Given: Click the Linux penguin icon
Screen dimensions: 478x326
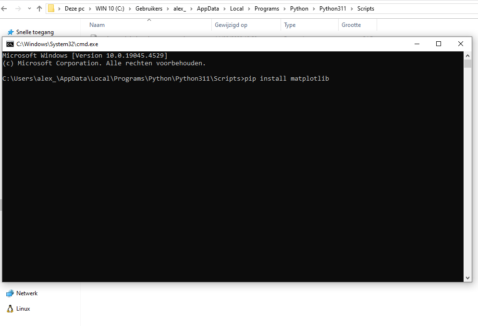Looking at the screenshot, I should point(10,309).
